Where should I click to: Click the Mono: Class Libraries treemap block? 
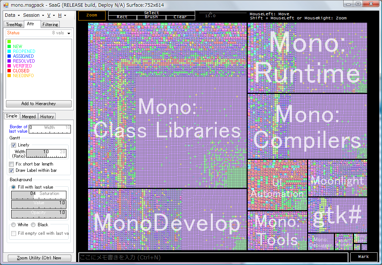point(167,105)
